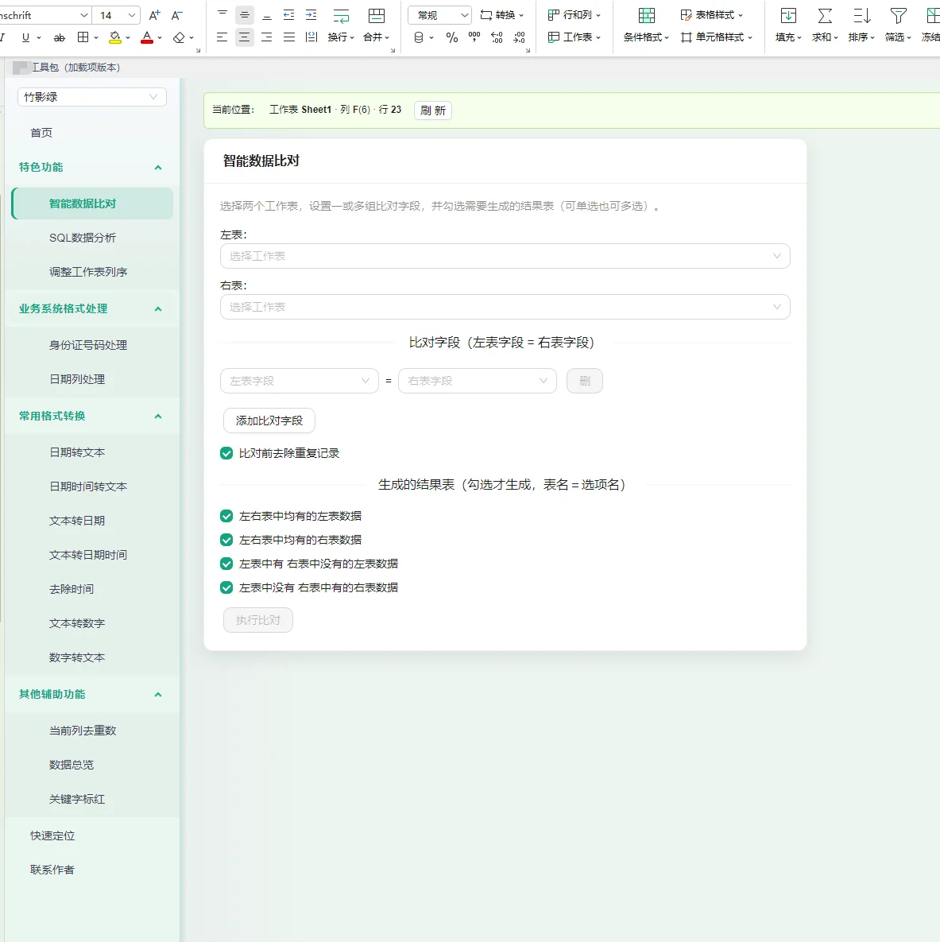This screenshot has width=940, height=942.
Task: Open the 右表字段 field dropdown
Action: pos(478,381)
